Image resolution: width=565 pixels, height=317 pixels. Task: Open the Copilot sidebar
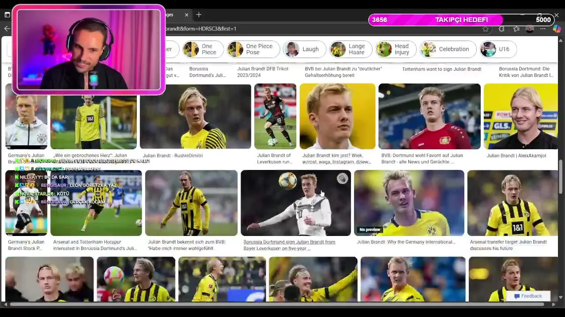557,29
